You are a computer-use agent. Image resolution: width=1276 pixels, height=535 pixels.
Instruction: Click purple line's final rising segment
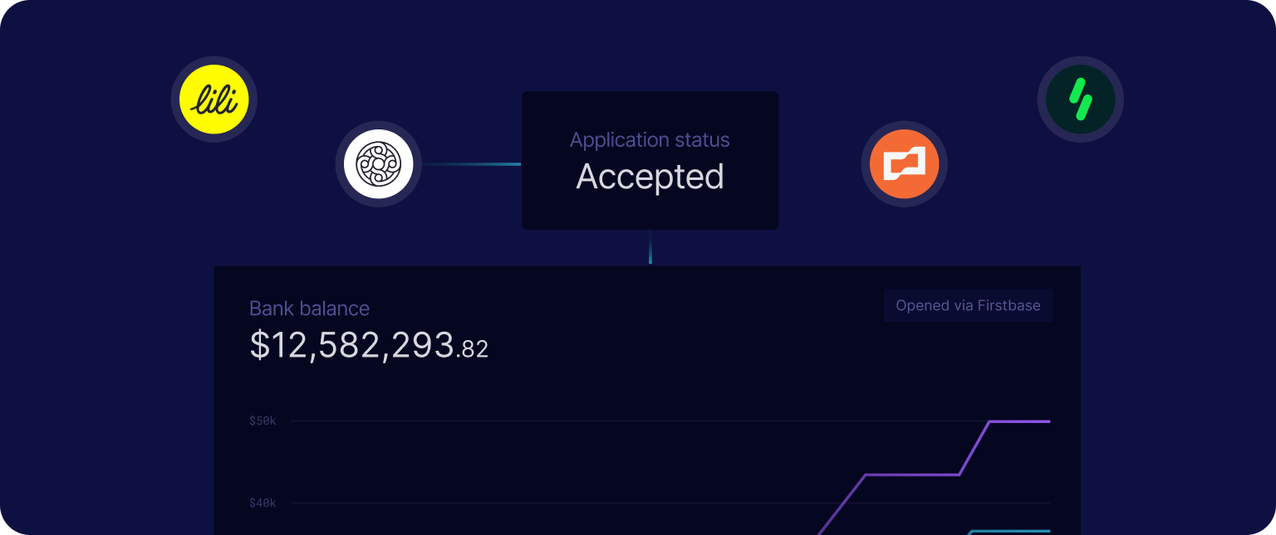click(974, 448)
